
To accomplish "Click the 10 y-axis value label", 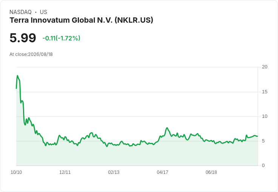I will coord(264,116).
